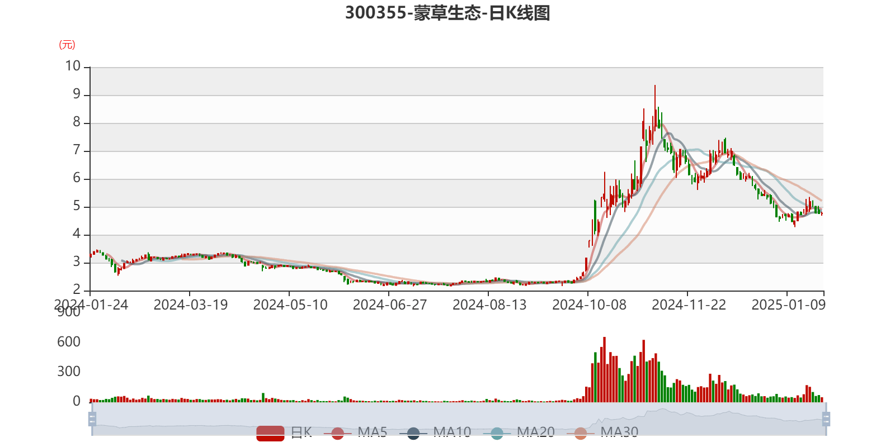Viewport: 895px width, 447px height.
Task: Click the volume axis label 600
Action: [x=69, y=342]
